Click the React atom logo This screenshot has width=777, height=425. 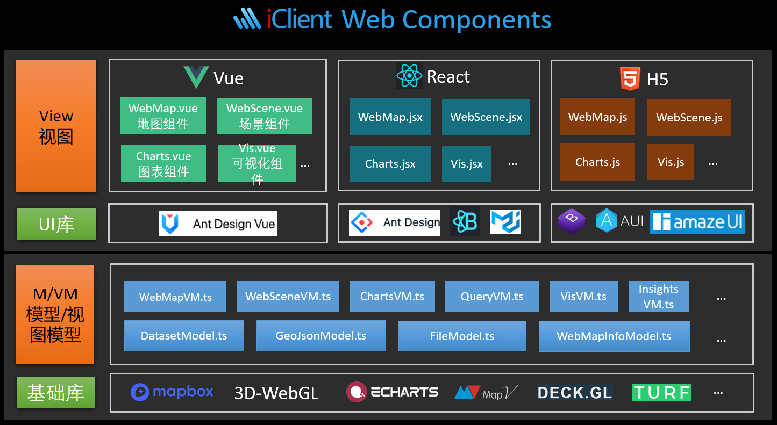[409, 76]
